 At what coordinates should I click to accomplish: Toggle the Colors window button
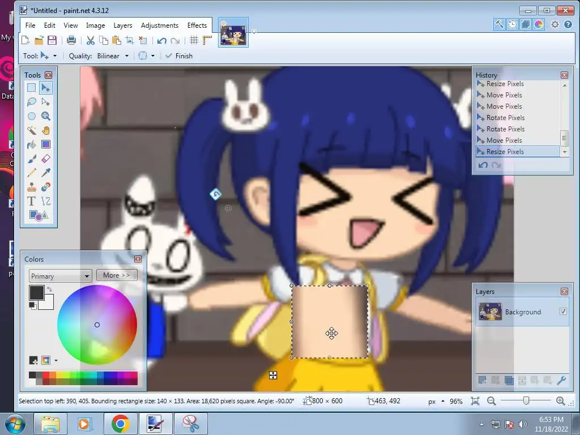539,24
